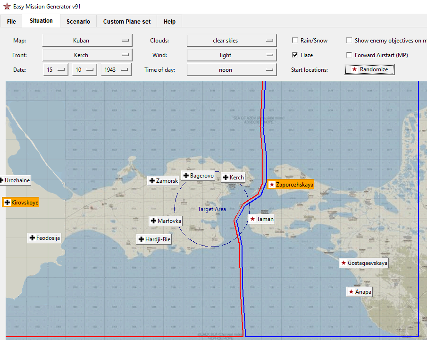Click the Randomize start locations button
Image resolution: width=427 pixels, height=340 pixels.
[x=369, y=69]
